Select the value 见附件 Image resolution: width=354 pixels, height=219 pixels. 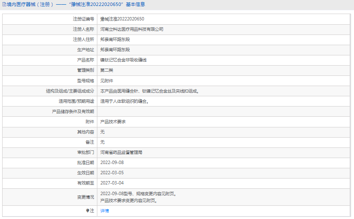pos(107,81)
